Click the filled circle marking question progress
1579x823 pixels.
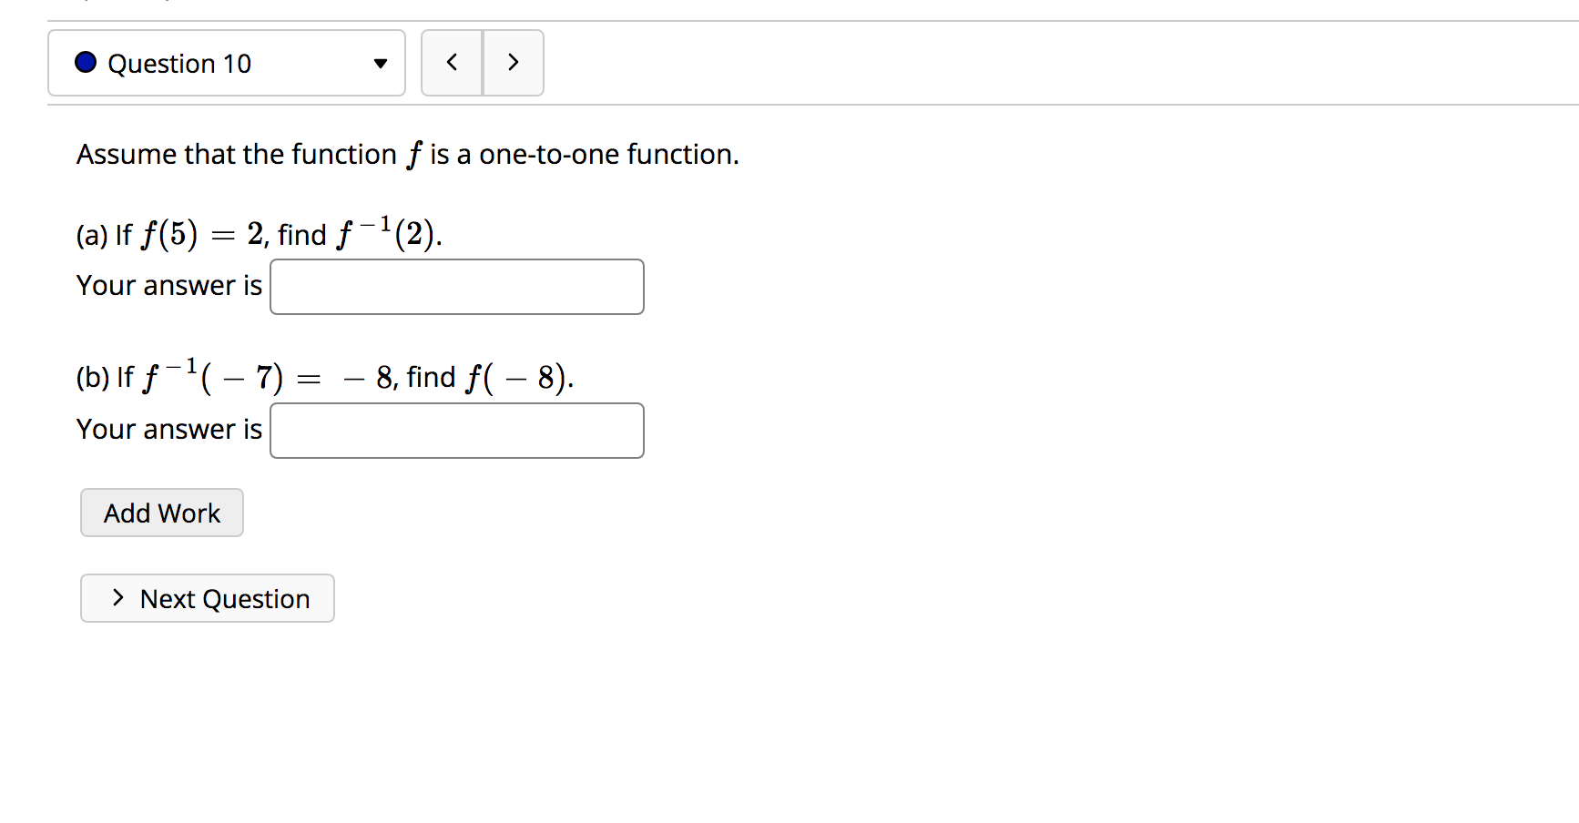point(84,62)
